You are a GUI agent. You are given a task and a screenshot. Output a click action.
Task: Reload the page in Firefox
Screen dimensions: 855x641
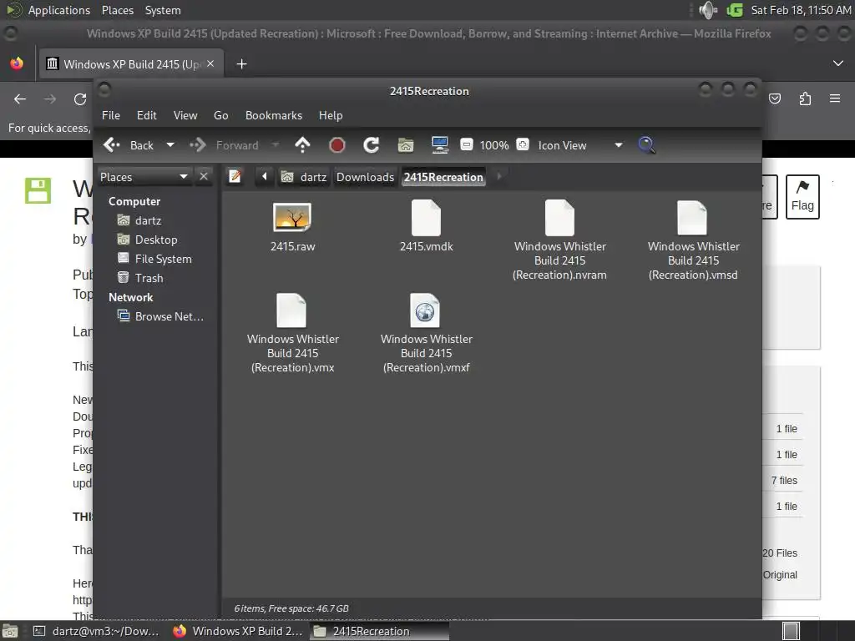(80, 99)
